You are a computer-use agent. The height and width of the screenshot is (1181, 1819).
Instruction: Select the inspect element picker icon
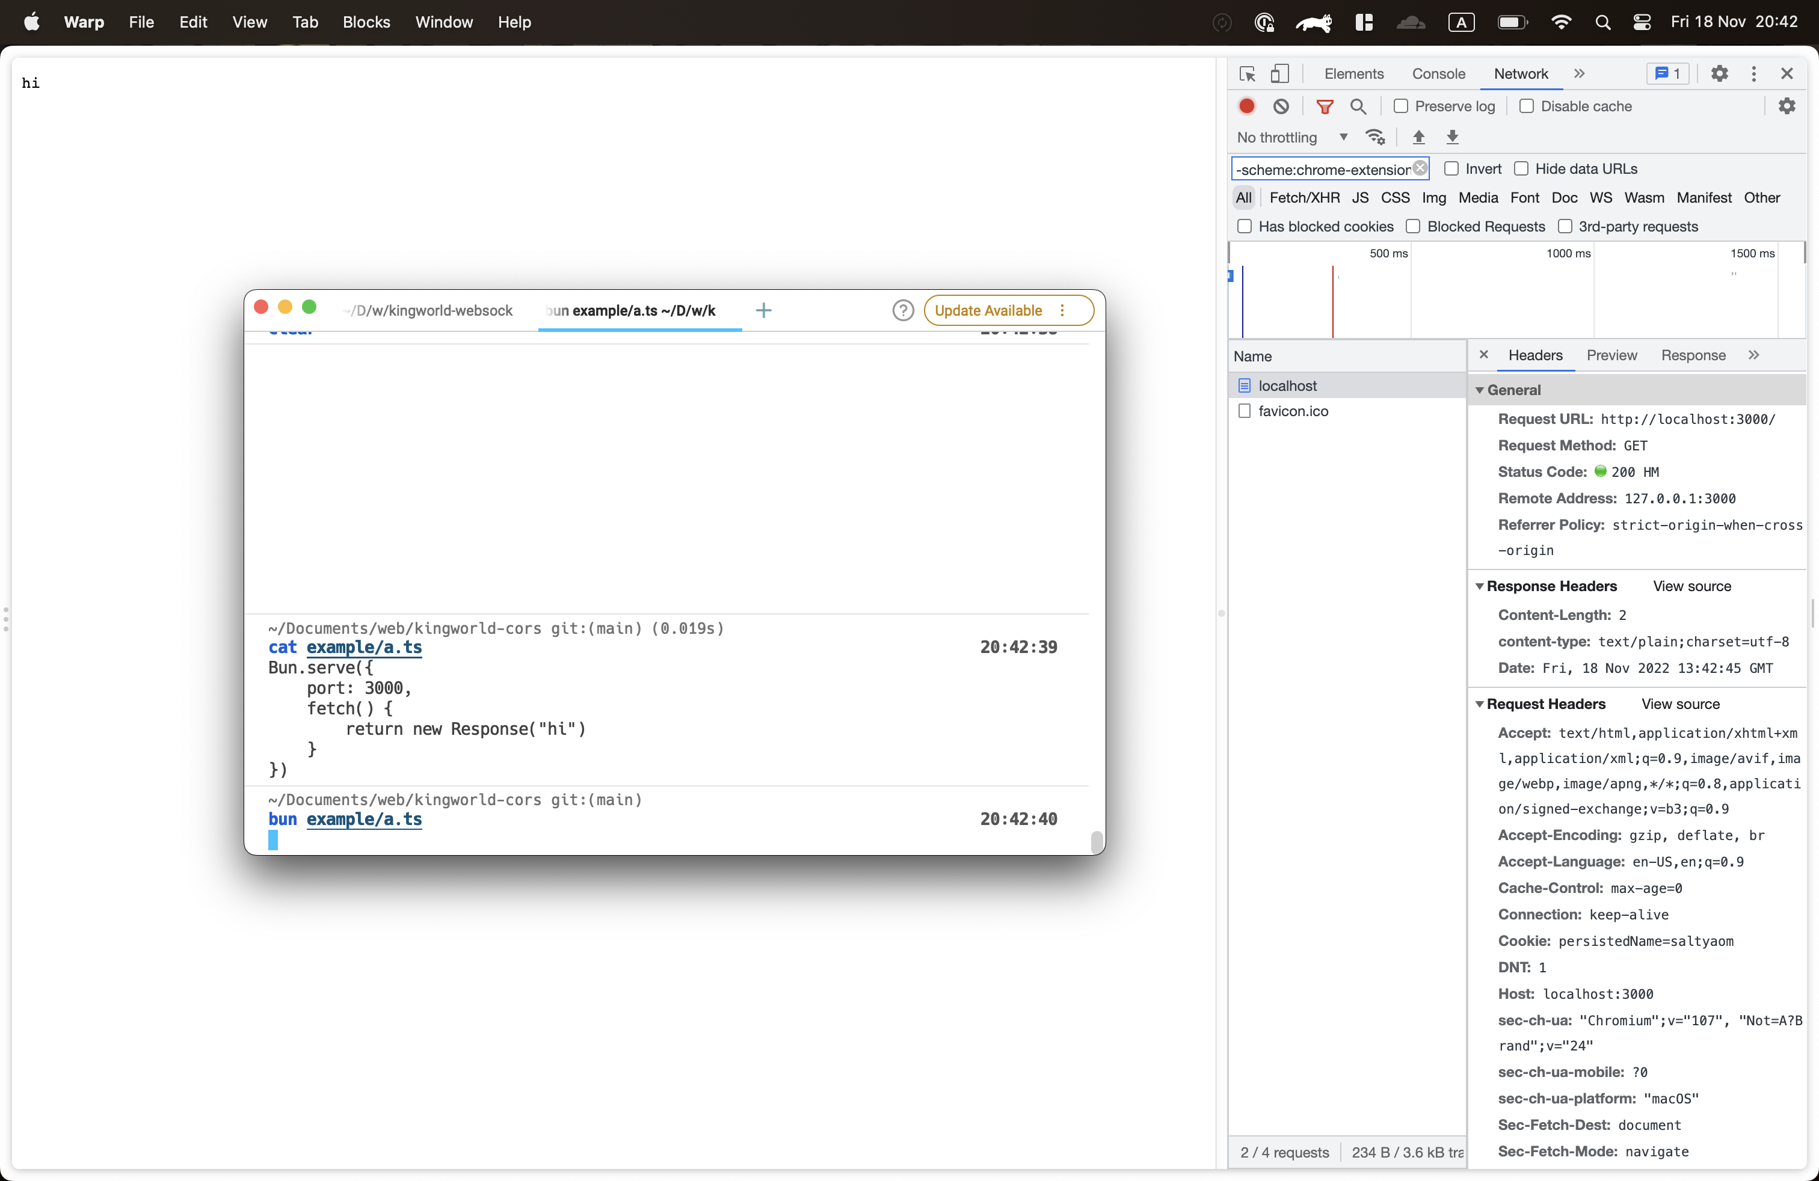point(1248,74)
